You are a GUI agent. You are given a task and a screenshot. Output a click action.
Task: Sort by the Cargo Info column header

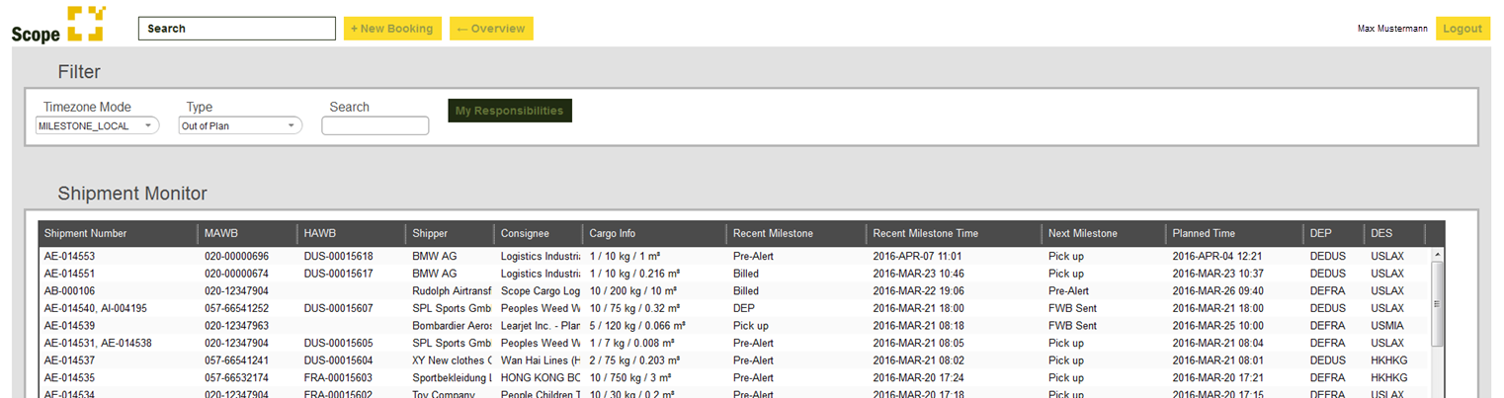coord(613,234)
